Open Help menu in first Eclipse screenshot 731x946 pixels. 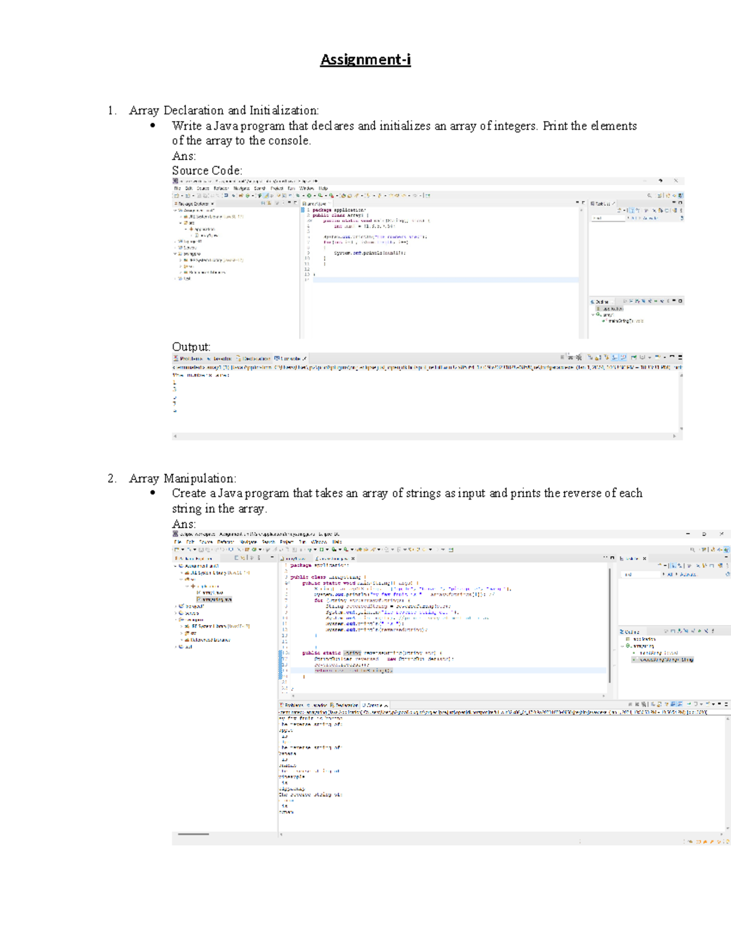coord(323,188)
